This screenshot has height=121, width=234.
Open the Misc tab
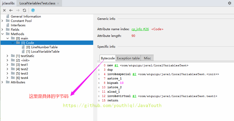click(147, 58)
